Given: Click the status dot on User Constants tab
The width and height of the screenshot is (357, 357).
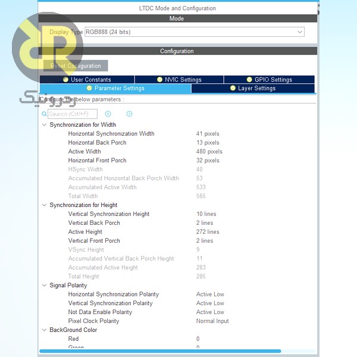Looking at the screenshot, I should 65,80.
